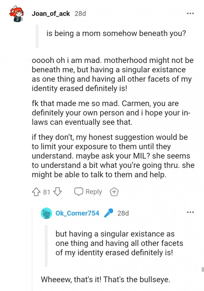The width and height of the screenshot is (204, 291).
Task: Open Joan_of_ack's profile via the username
Action: coord(51,13)
